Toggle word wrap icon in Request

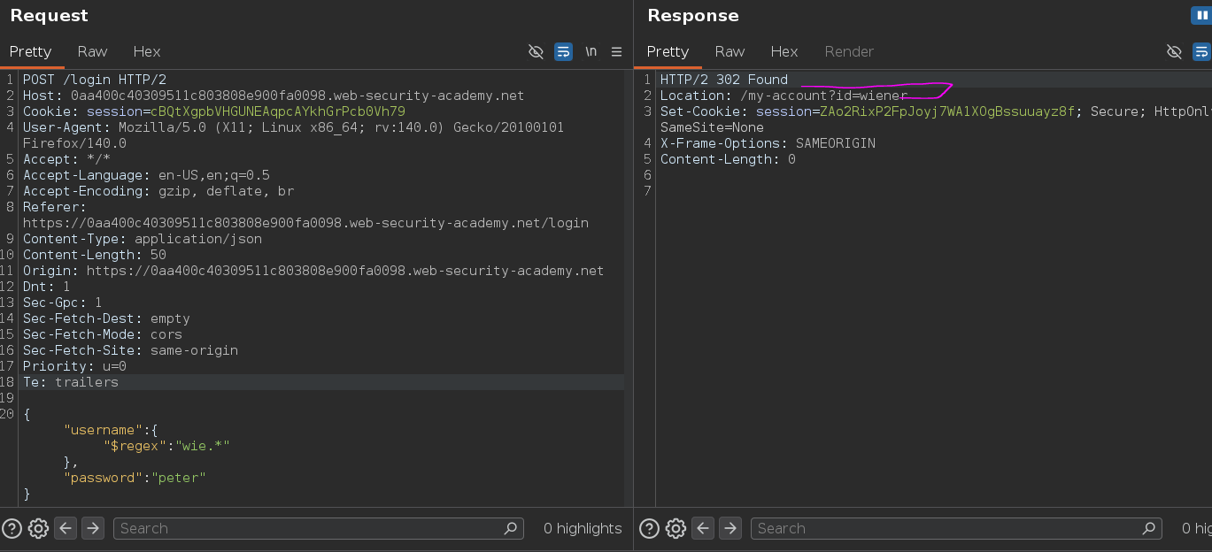click(x=563, y=51)
